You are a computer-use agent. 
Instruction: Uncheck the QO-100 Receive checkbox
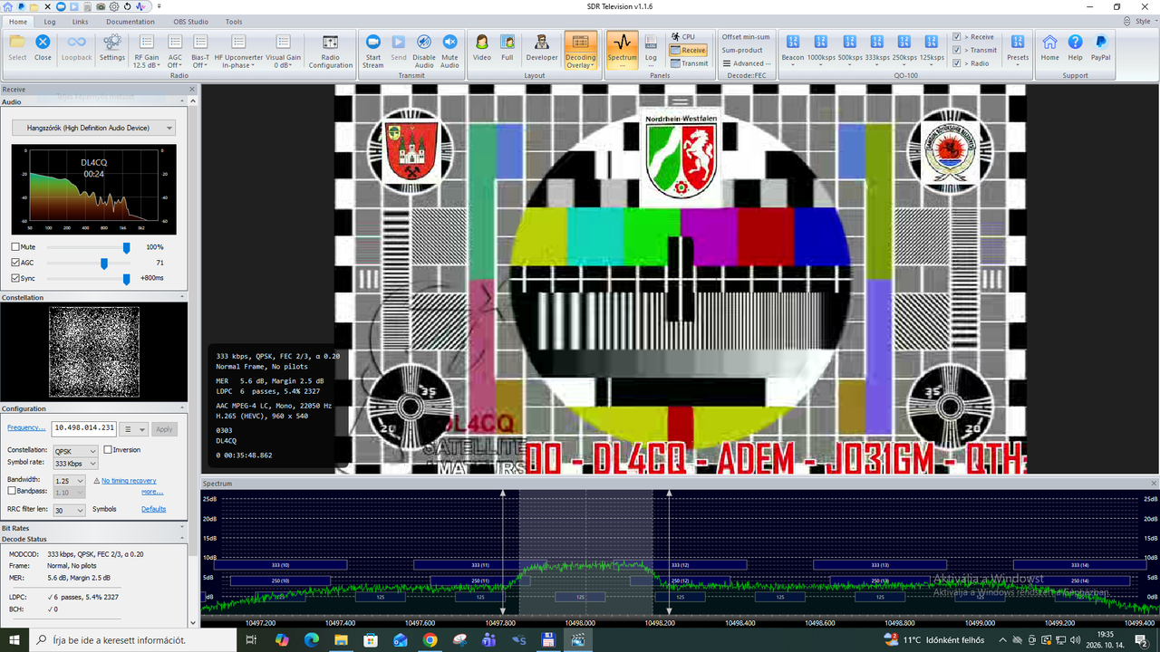point(957,37)
